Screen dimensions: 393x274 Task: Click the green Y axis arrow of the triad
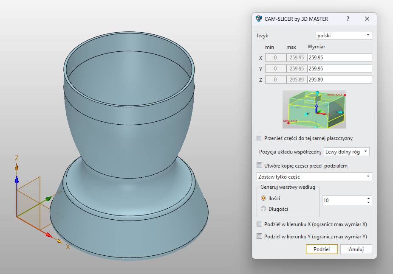pos(49,198)
